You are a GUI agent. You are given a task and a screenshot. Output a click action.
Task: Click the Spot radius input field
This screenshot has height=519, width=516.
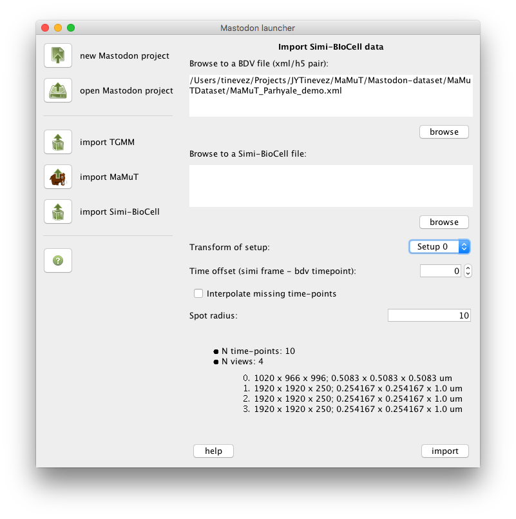pos(429,315)
